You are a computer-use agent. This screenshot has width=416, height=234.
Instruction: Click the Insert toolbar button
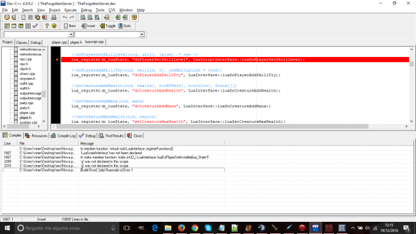(x=88, y=26)
